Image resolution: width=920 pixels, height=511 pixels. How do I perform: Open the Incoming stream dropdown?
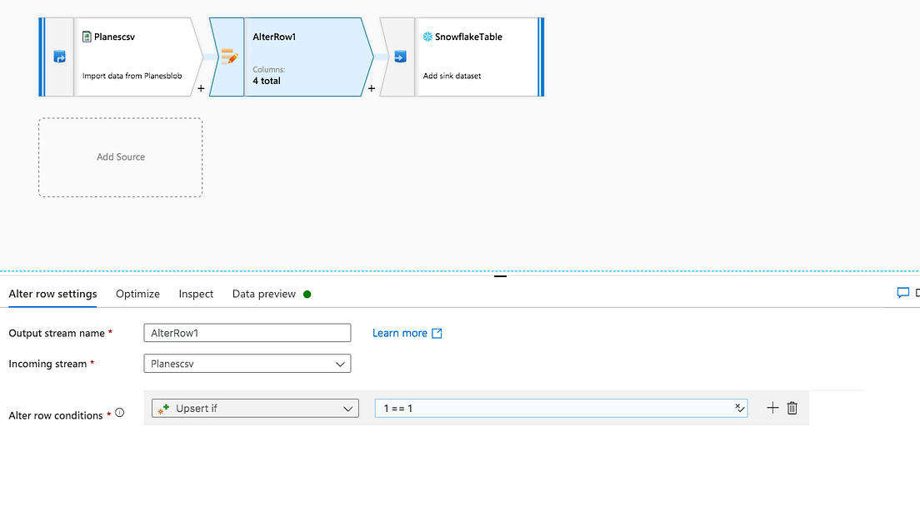[x=339, y=364]
